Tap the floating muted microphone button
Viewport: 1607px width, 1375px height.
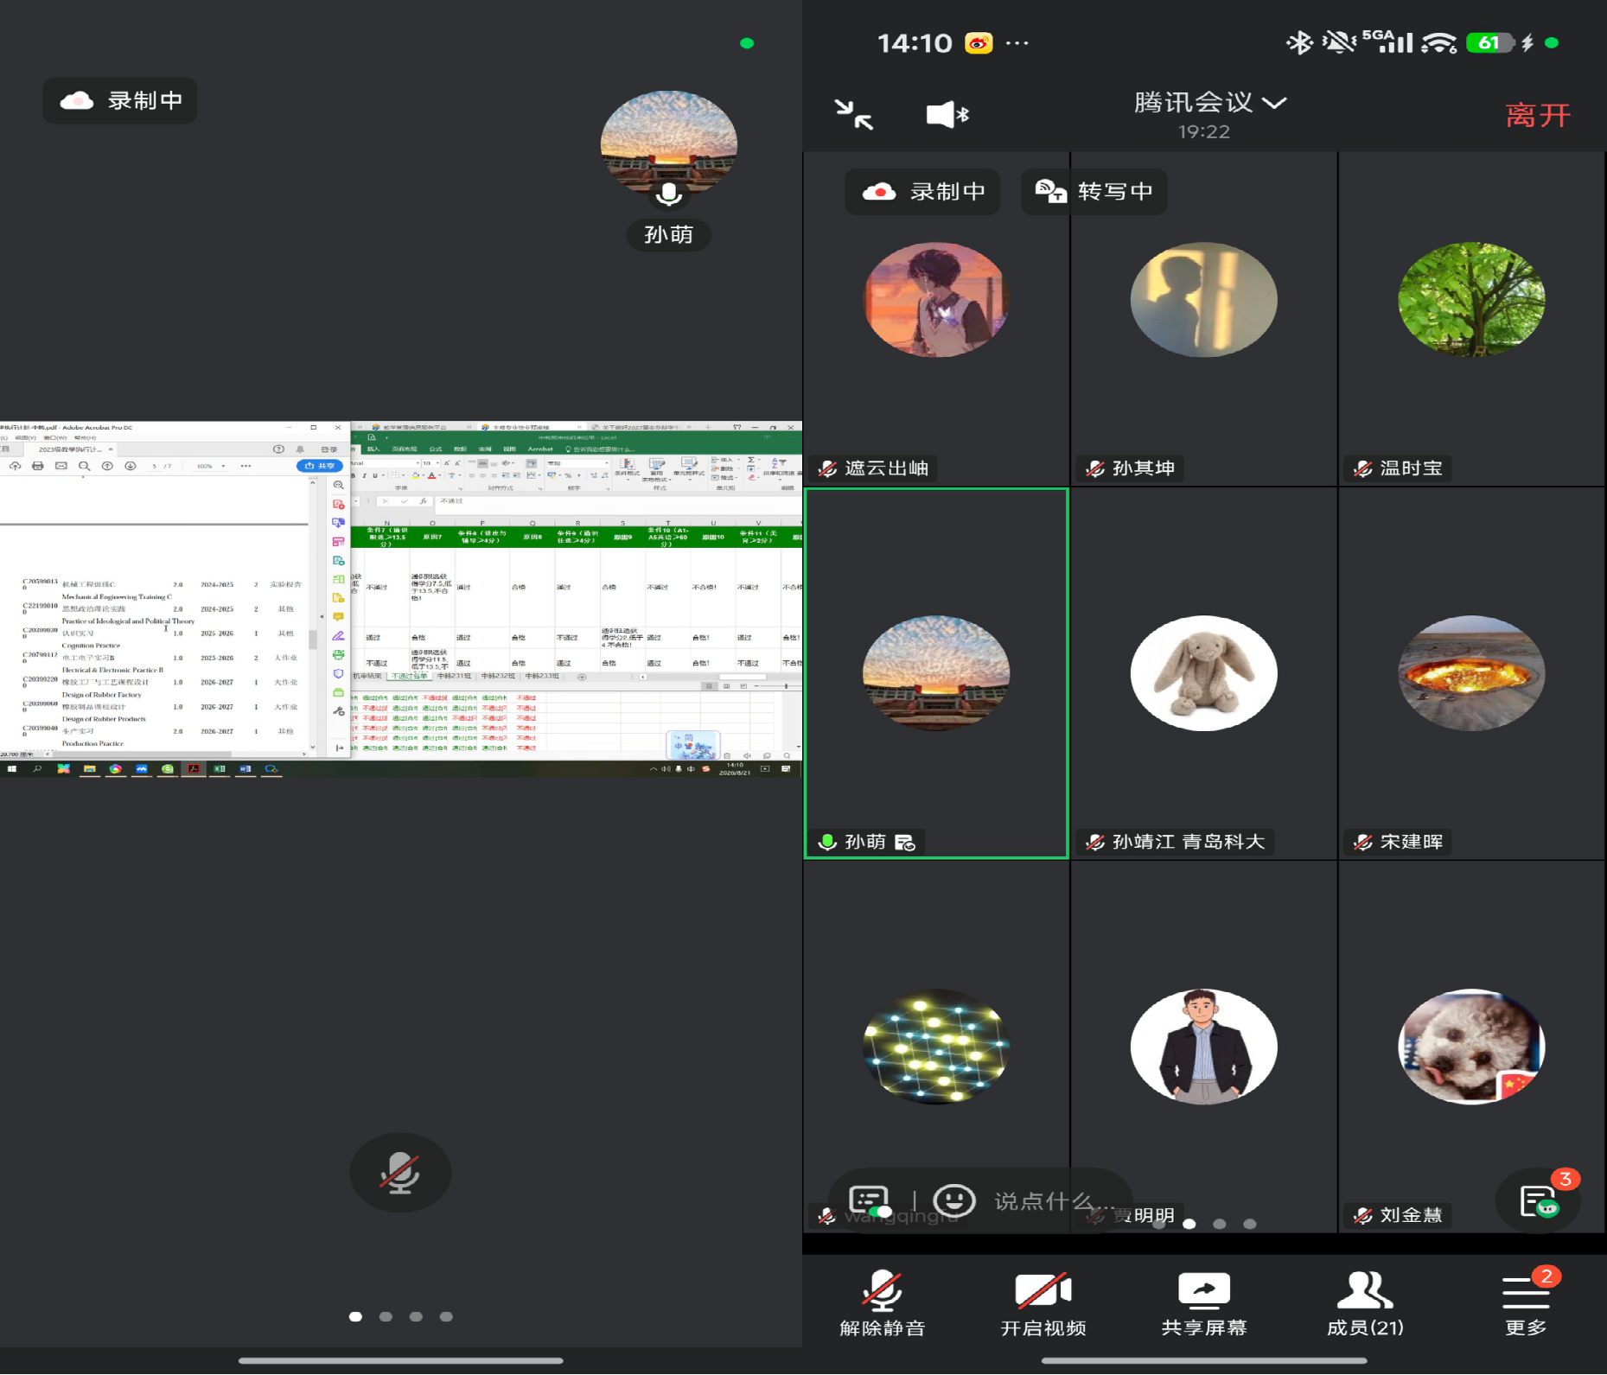coord(400,1173)
